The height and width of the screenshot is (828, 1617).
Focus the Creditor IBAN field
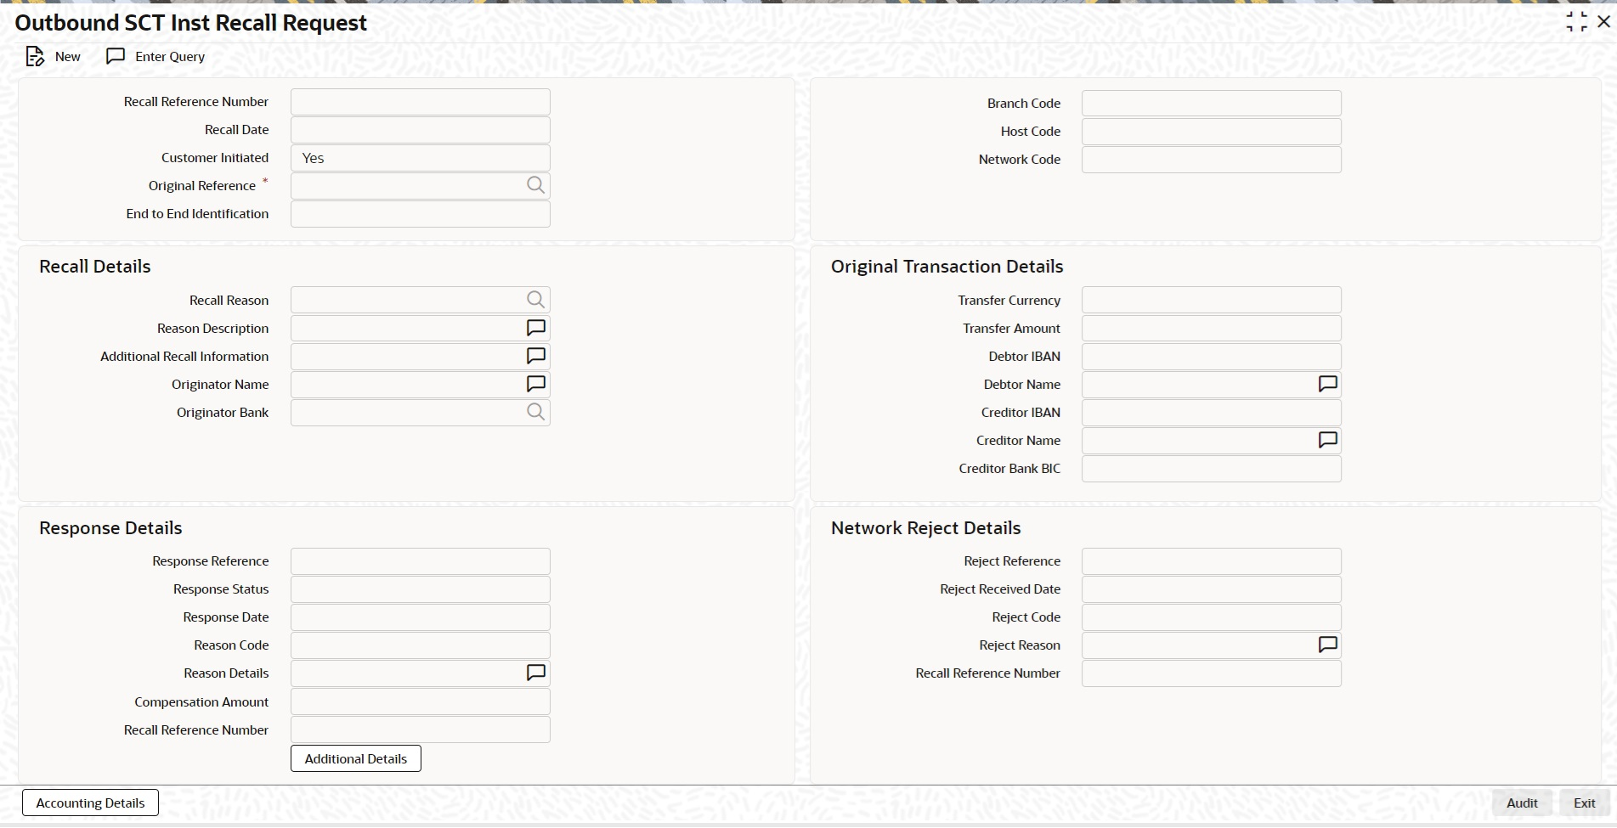(1212, 412)
